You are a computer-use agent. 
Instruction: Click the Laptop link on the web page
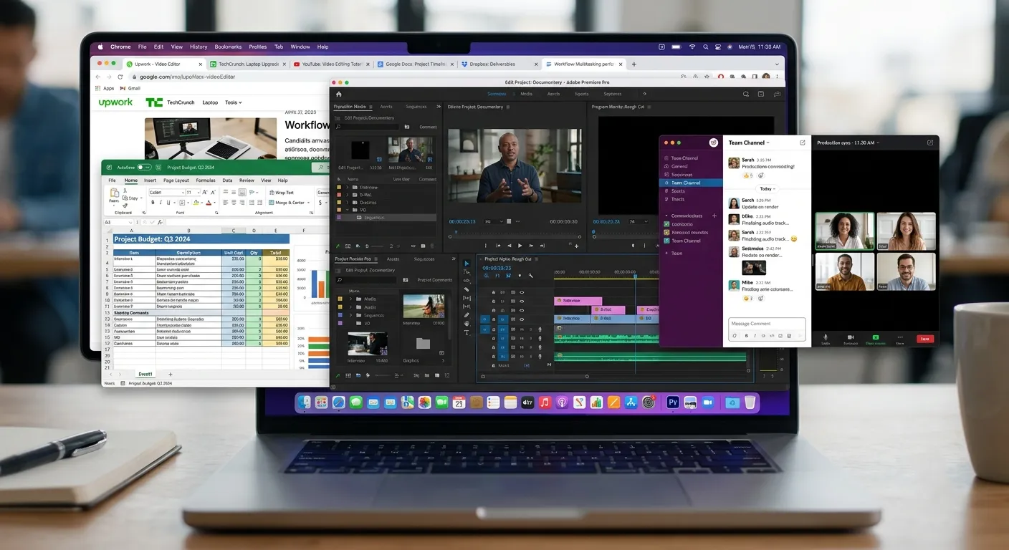click(x=210, y=102)
